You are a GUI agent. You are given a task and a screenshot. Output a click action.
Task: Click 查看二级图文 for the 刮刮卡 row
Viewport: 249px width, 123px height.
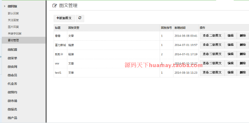point(212,54)
